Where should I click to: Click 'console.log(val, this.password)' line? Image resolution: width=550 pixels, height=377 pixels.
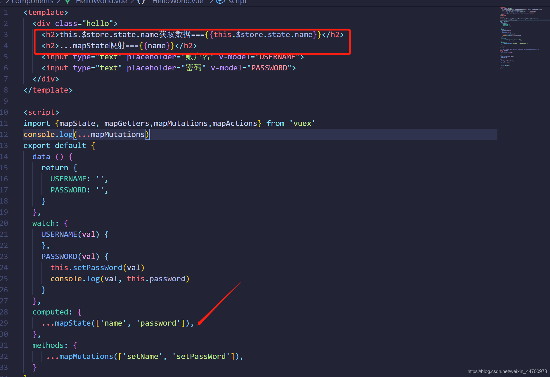[x=120, y=279]
